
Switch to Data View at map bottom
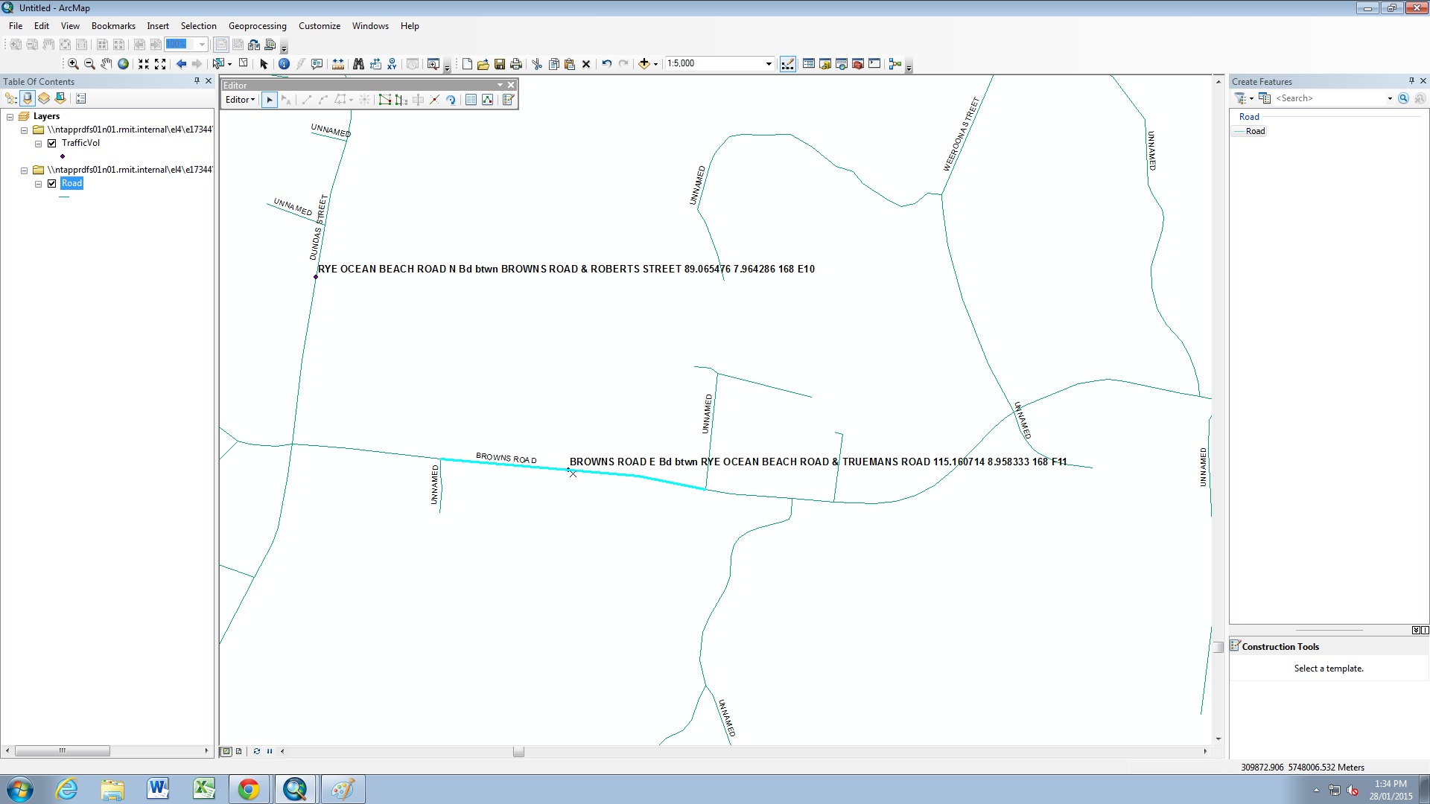click(226, 751)
